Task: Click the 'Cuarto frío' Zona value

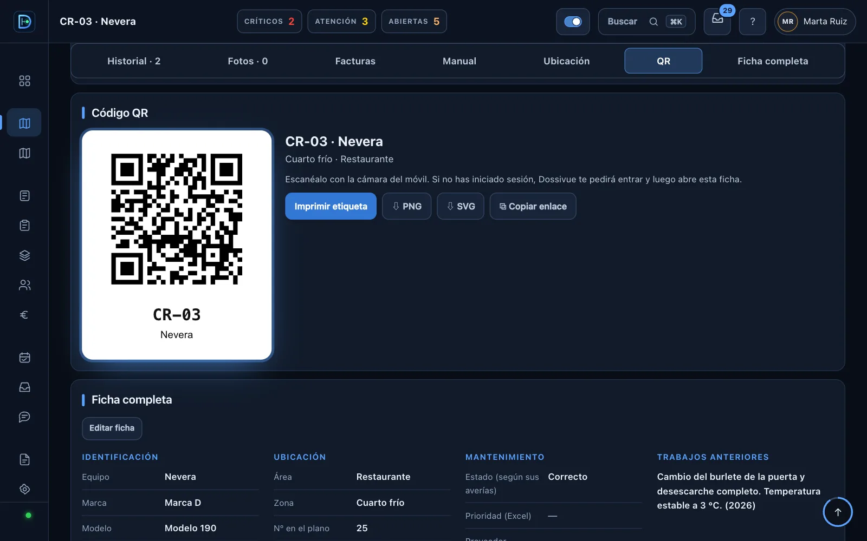Action: tap(380, 503)
